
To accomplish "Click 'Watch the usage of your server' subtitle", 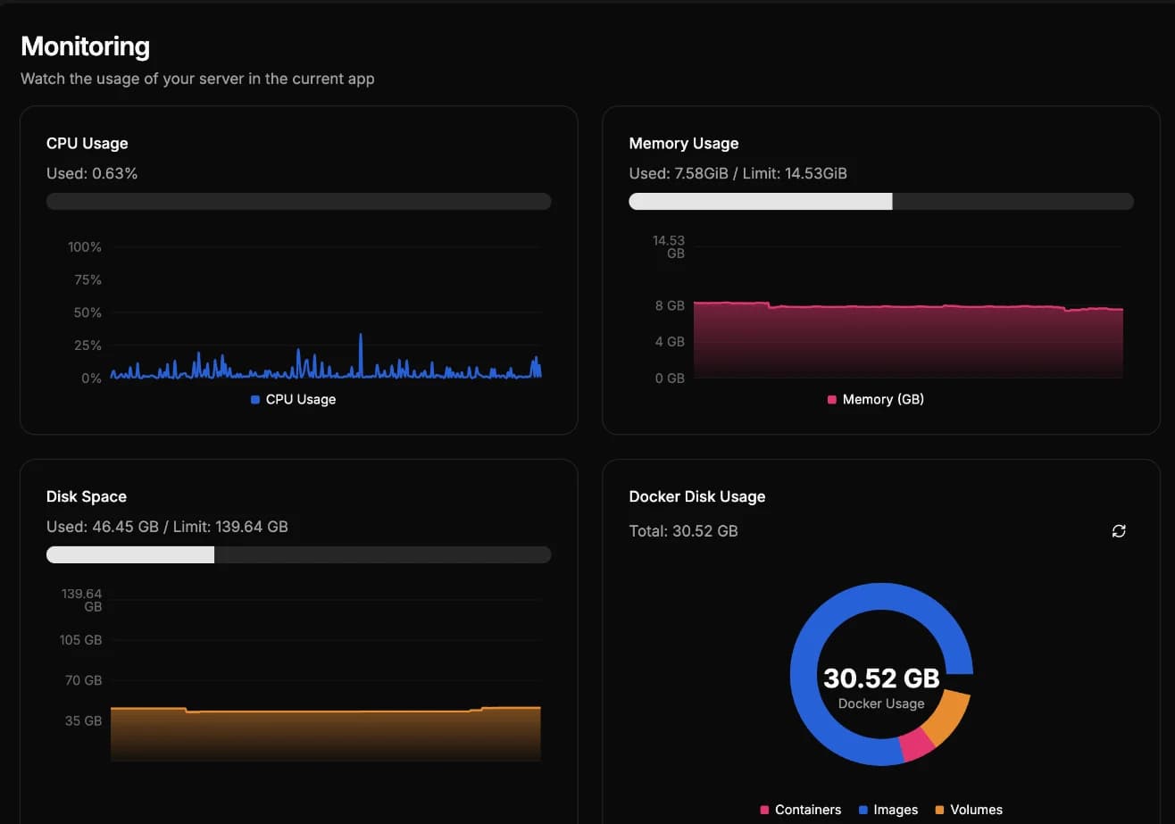I will (x=197, y=79).
